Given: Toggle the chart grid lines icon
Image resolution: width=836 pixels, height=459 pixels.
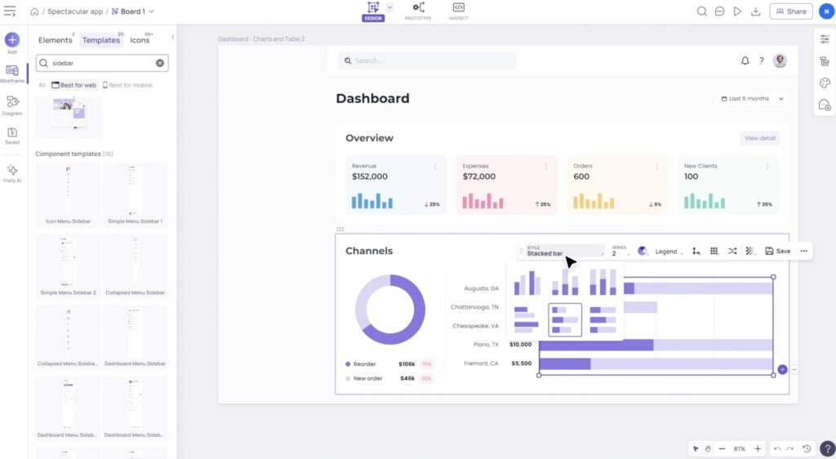Looking at the screenshot, I should tap(714, 252).
